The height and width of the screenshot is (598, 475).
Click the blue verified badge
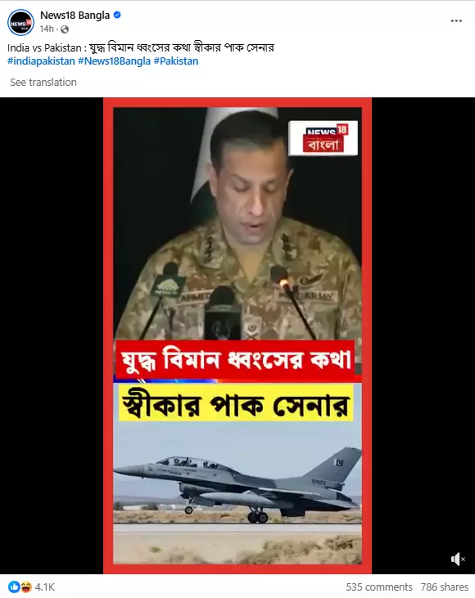pyautogui.click(x=118, y=16)
